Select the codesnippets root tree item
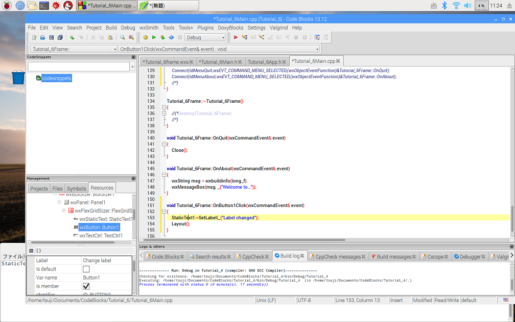Image resolution: width=515 pixels, height=322 pixels. pyautogui.click(x=57, y=79)
